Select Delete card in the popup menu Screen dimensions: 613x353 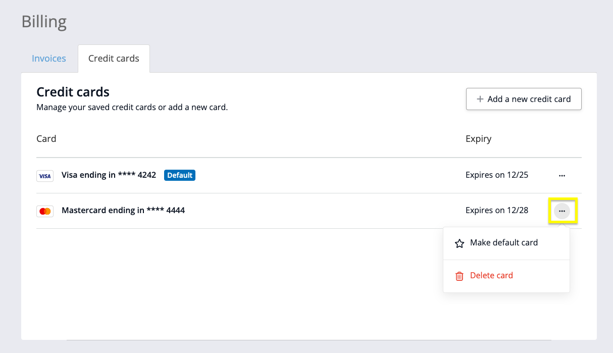[x=491, y=276]
